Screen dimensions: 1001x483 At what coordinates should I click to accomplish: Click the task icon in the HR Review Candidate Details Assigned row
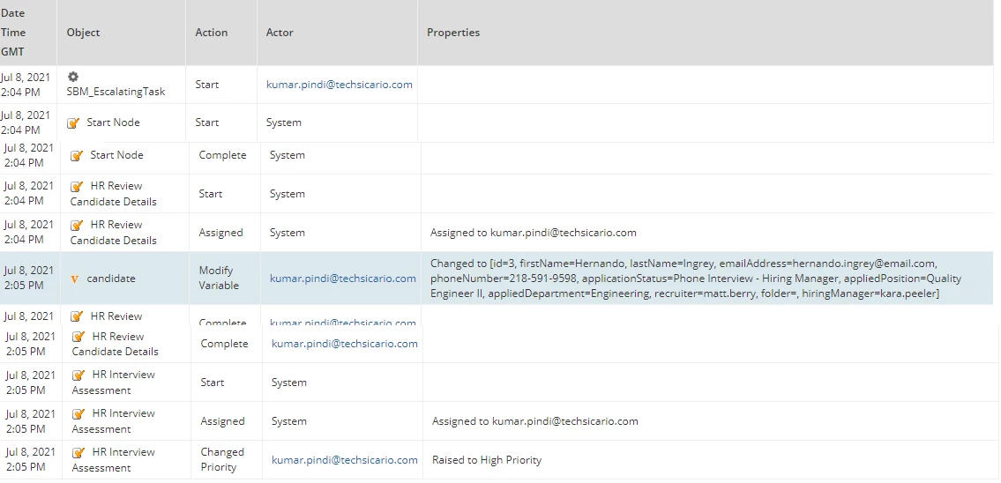tap(77, 226)
